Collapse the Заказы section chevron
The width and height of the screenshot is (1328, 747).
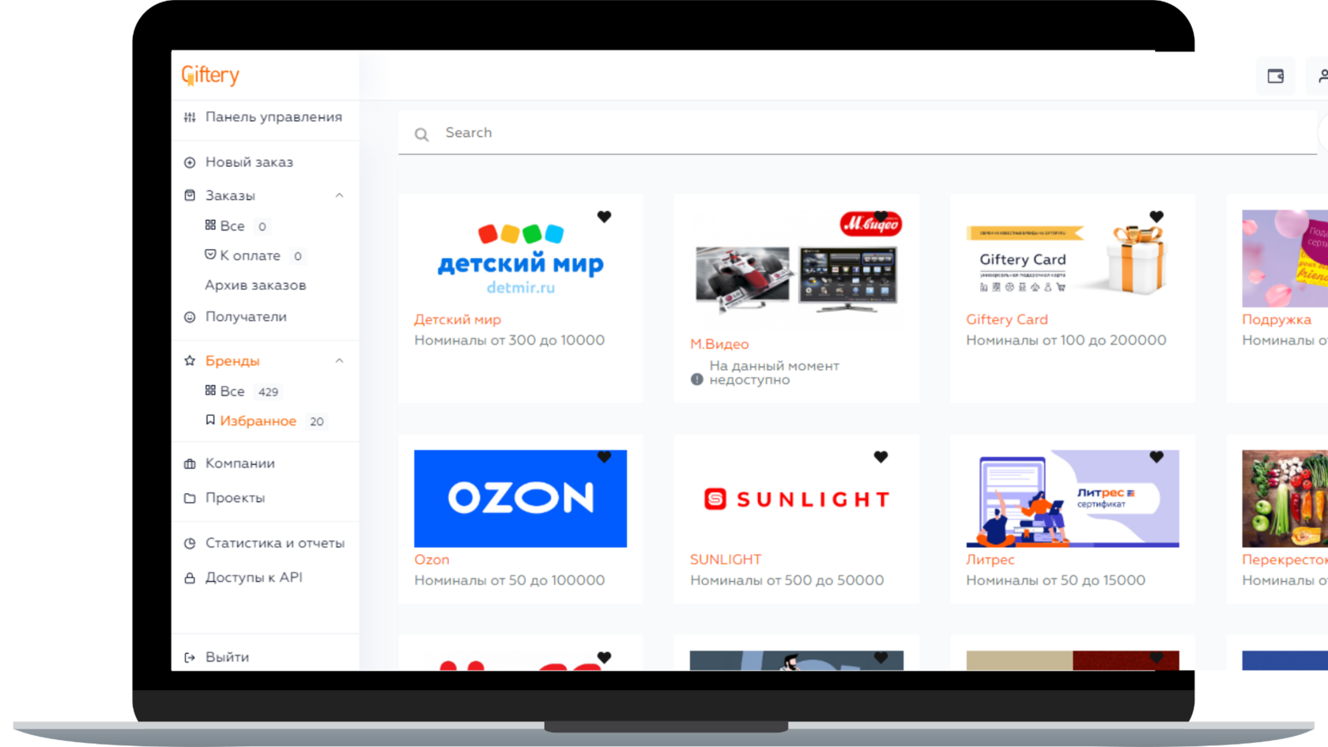tap(339, 195)
